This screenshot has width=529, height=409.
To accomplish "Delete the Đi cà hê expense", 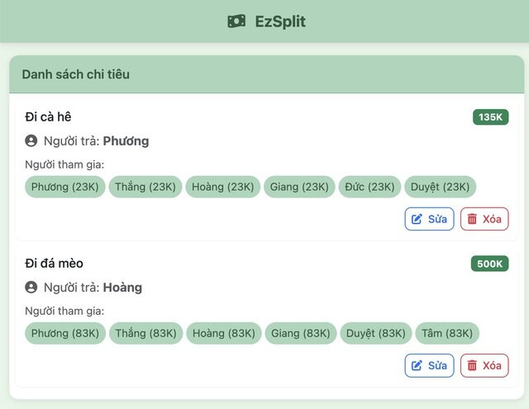I will [484, 219].
